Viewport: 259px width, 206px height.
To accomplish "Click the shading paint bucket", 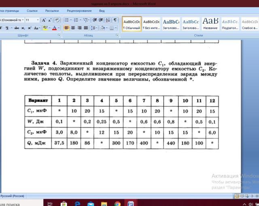I will tap(102, 28).
